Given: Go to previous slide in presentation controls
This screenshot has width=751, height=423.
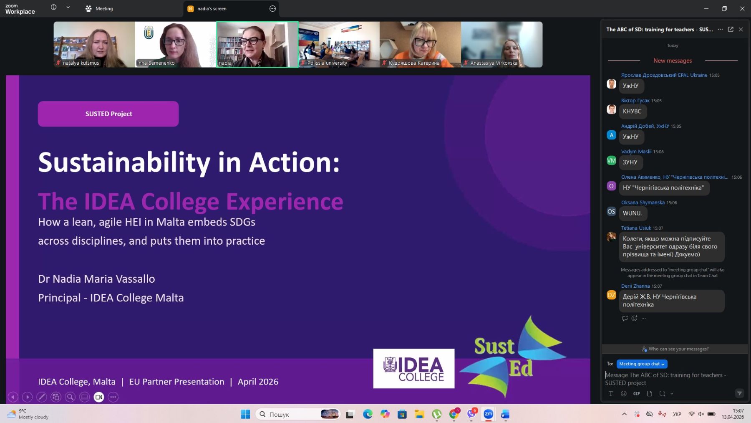Looking at the screenshot, I should click(x=13, y=397).
